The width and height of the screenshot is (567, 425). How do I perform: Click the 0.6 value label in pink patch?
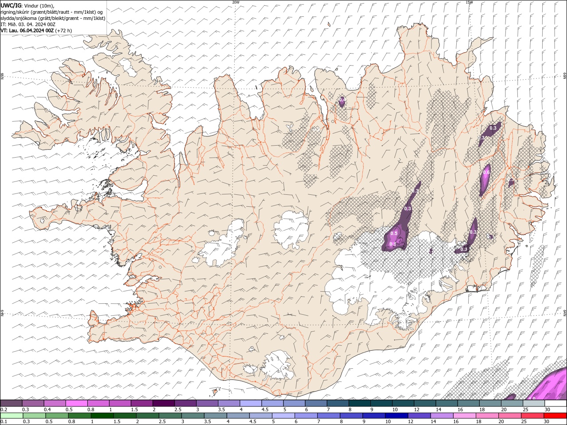click(486, 172)
